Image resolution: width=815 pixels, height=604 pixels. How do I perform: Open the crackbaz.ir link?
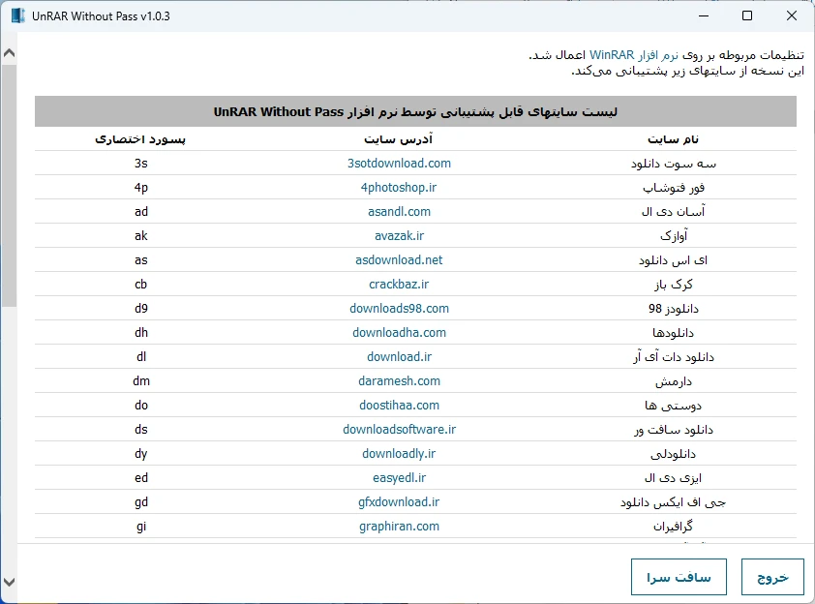(399, 285)
